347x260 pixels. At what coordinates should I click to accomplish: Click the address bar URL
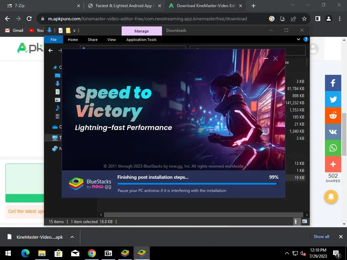tap(147, 19)
